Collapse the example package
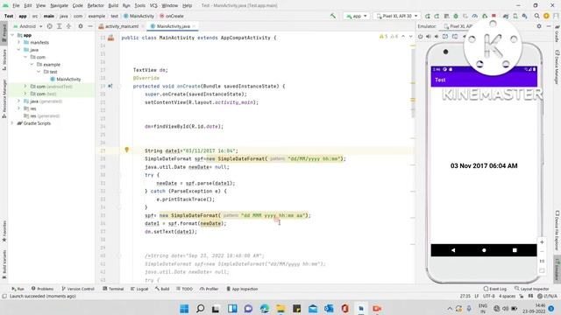This screenshot has height=315, width=561. click(x=32, y=64)
